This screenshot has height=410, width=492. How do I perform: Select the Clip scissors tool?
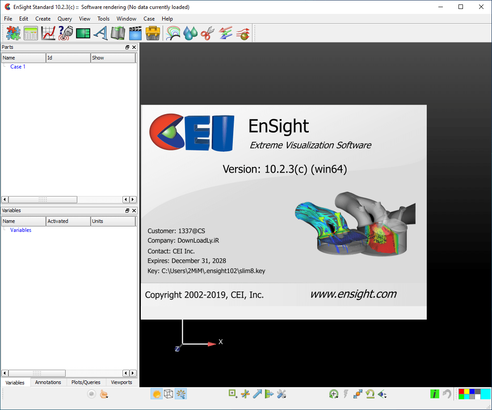pyautogui.click(x=207, y=33)
